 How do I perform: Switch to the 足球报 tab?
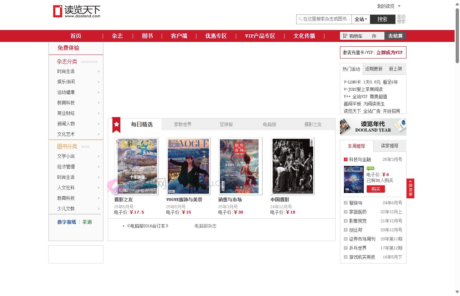pos(226,124)
